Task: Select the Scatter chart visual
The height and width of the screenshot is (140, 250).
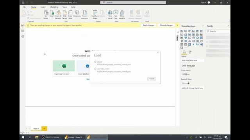Action: click(189, 38)
